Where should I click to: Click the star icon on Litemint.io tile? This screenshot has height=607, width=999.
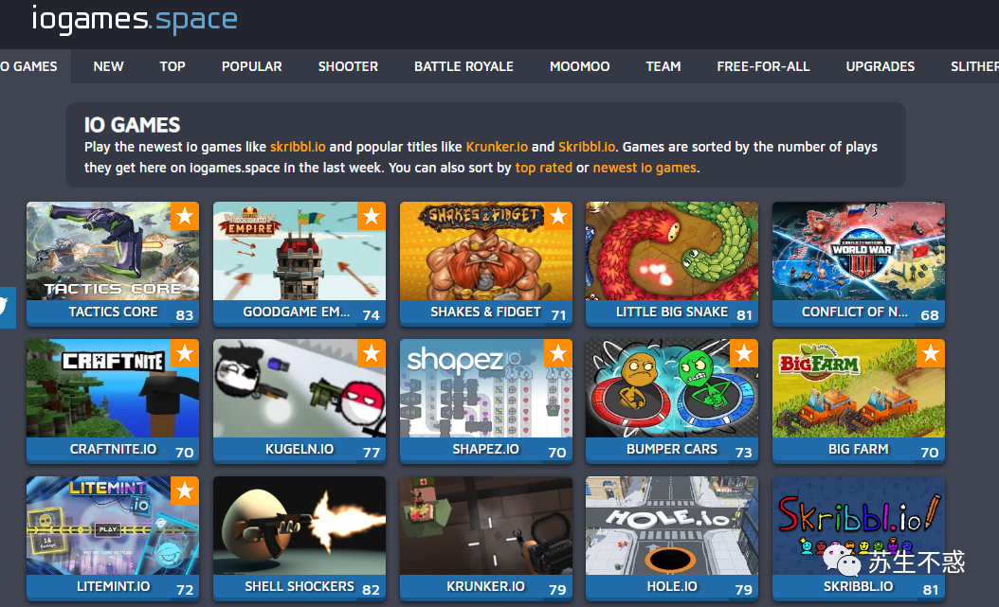click(185, 491)
